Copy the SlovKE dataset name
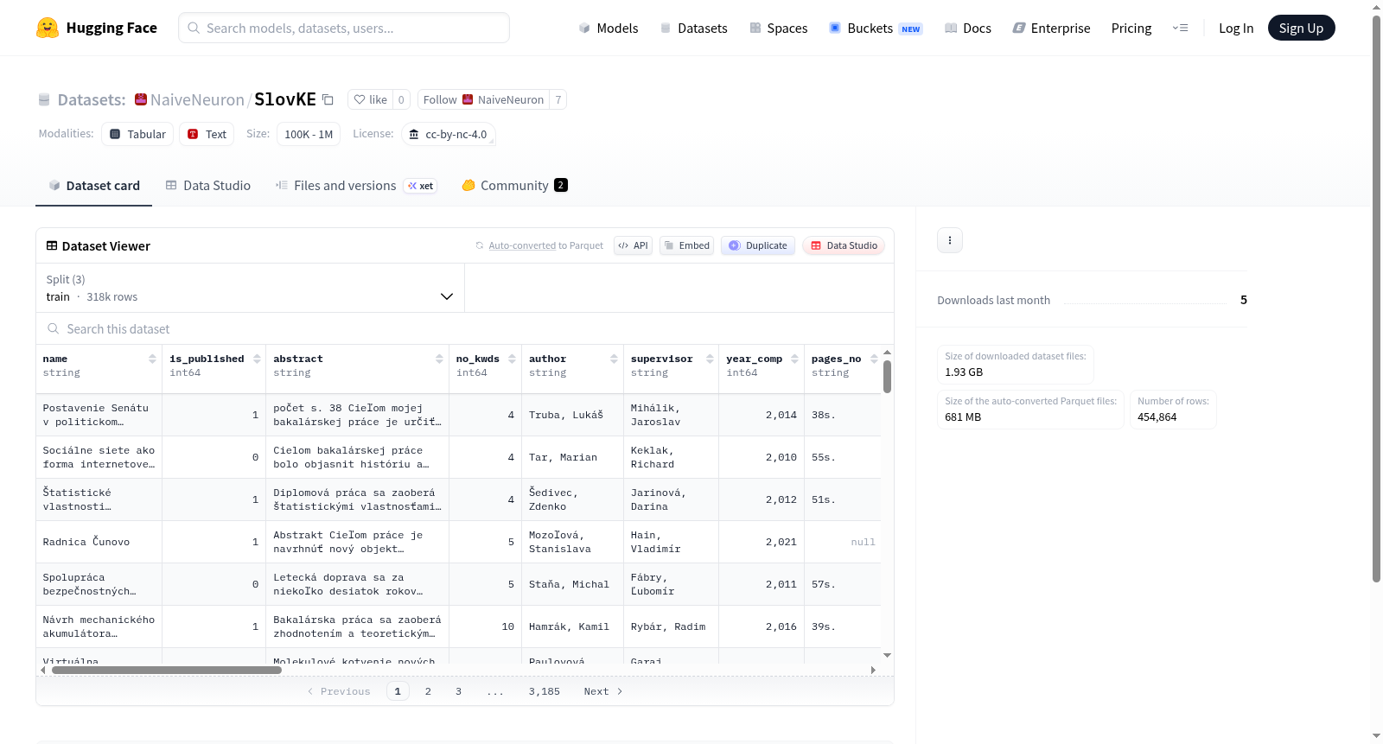 pyautogui.click(x=328, y=99)
